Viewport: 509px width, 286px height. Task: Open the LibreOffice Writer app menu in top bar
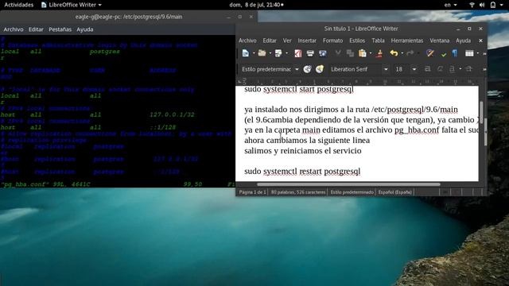click(72, 5)
